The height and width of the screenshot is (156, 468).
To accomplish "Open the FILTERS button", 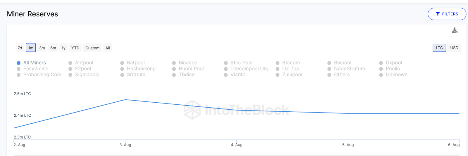I will point(447,14).
